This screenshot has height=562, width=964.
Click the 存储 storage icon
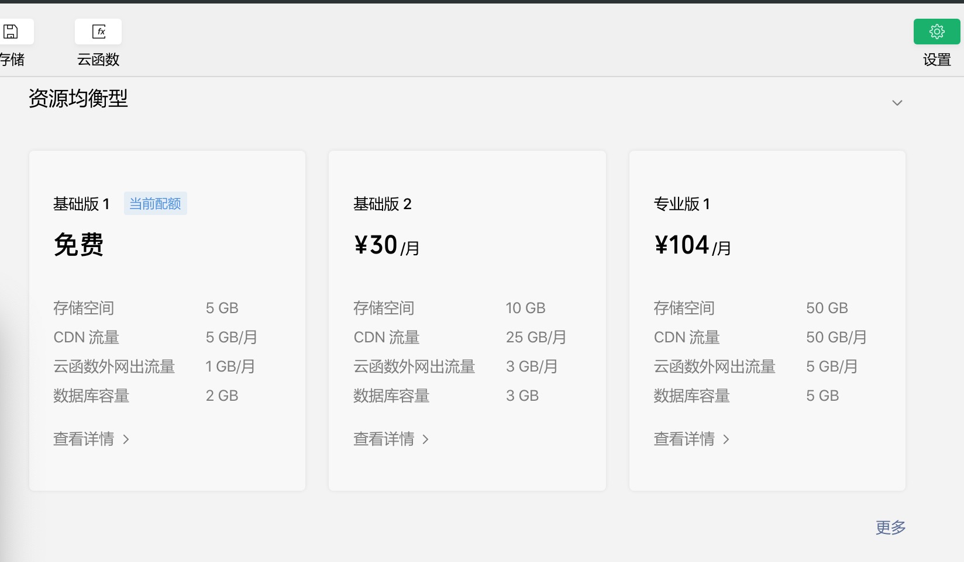coord(13,32)
